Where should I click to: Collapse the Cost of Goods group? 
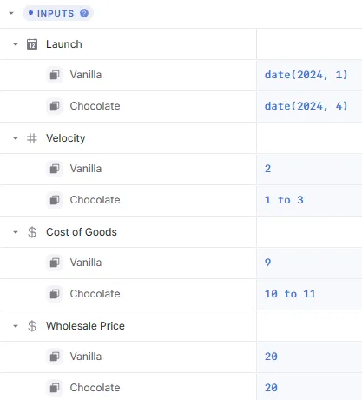pos(16,232)
